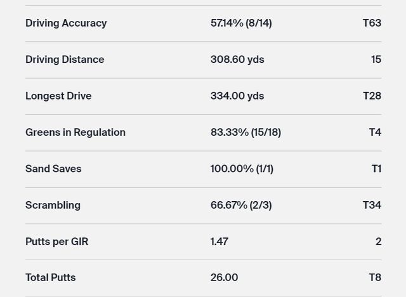Select the Sand Saves stat label

[53, 169]
